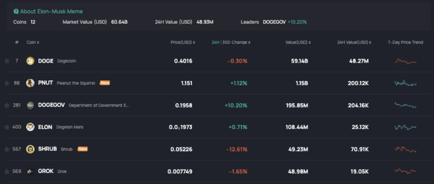Click PNUT price 1.151
Image resolution: width=434 pixels, height=184 pixels.
pos(187,83)
